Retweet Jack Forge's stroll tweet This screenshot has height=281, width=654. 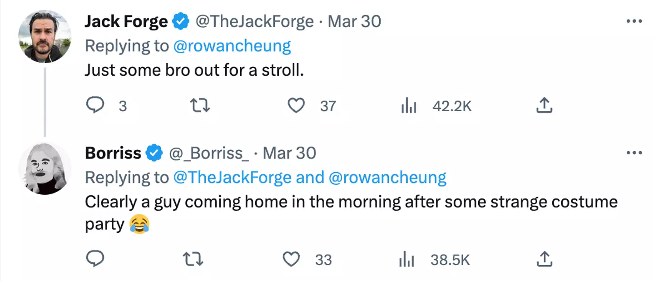pos(199,106)
